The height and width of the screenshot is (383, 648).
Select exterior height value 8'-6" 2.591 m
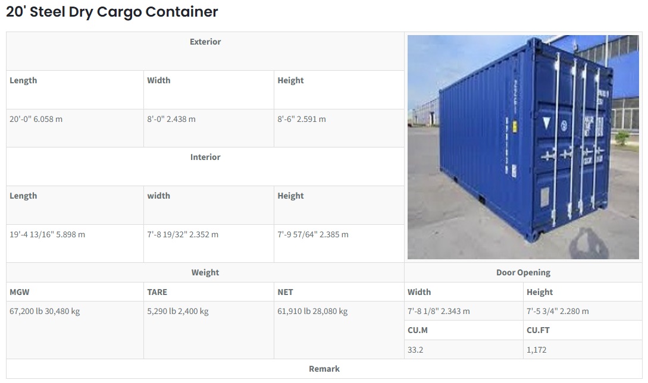point(301,119)
